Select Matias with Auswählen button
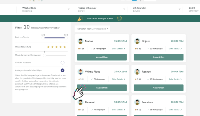200x116 pixels. click(x=102, y=57)
